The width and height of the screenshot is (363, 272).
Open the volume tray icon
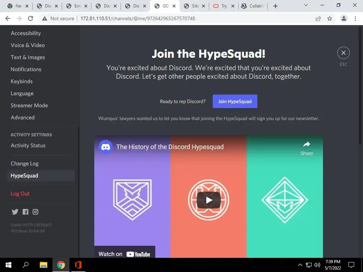[317, 265]
